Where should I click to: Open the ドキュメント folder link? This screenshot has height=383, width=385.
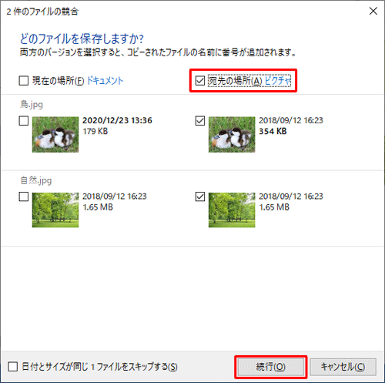105,81
